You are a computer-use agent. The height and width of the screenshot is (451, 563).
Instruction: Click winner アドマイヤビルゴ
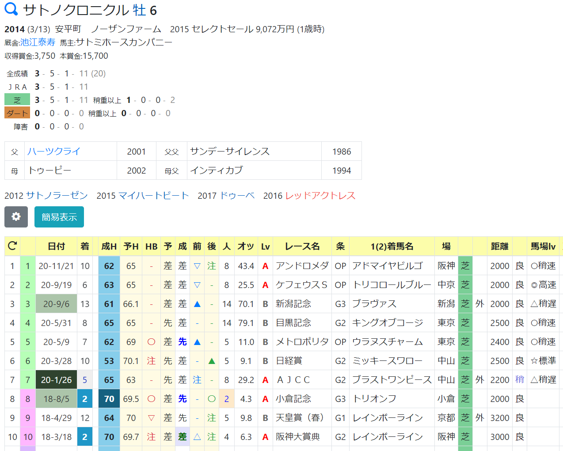(x=388, y=266)
